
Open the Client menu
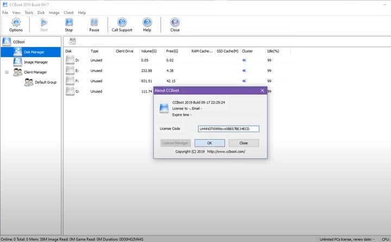tap(68, 12)
